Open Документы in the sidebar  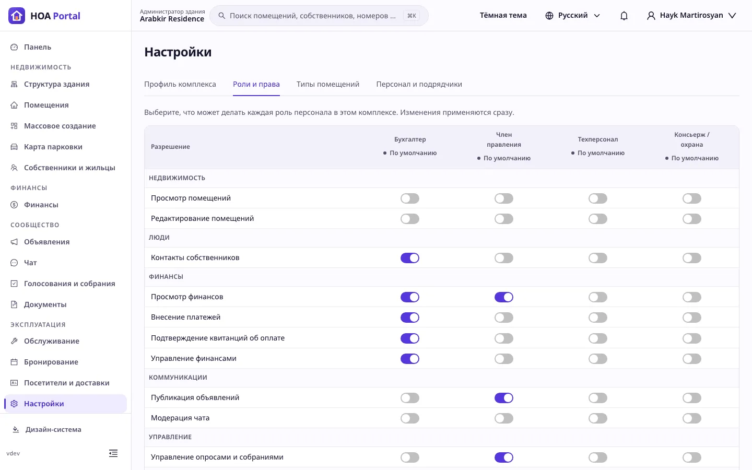66,304
